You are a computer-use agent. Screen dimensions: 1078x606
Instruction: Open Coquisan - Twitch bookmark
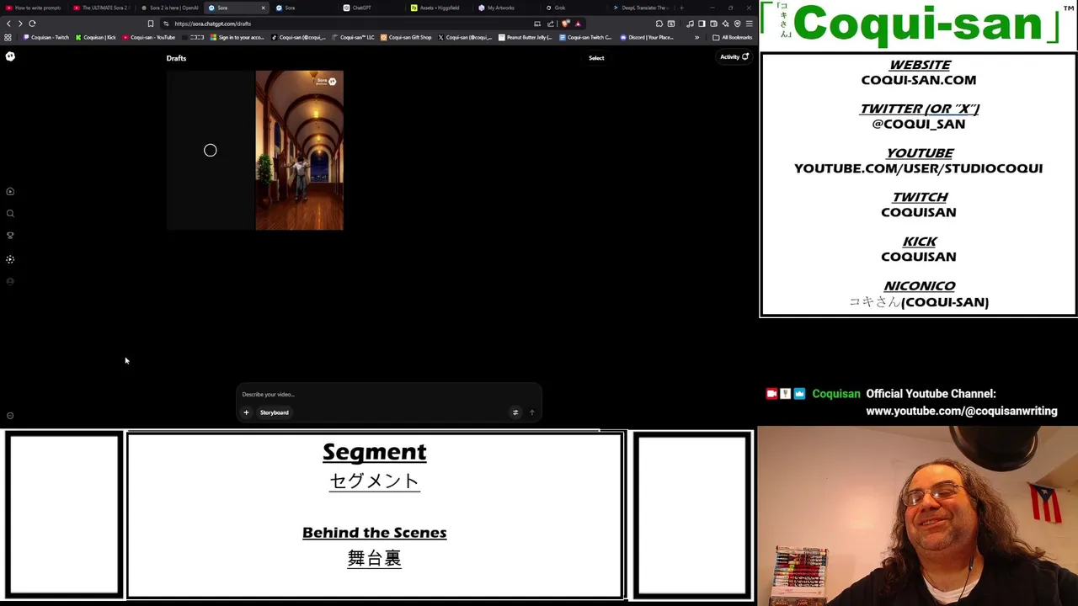(47, 37)
